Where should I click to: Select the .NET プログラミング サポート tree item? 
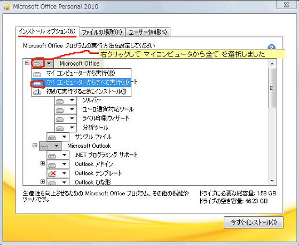click(106, 155)
